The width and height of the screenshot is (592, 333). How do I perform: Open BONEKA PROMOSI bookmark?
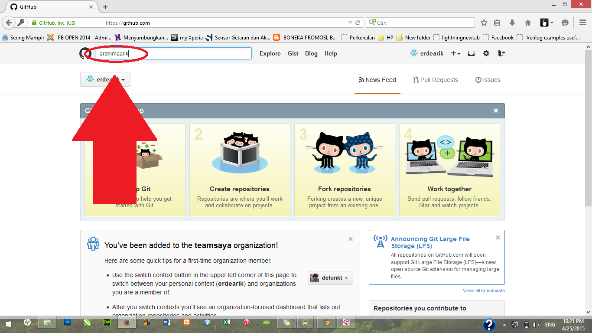tap(305, 38)
